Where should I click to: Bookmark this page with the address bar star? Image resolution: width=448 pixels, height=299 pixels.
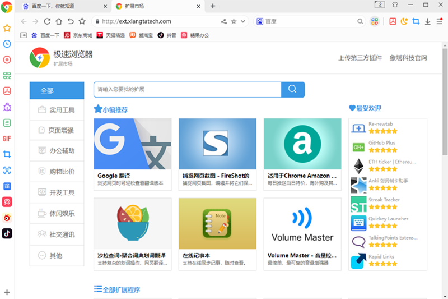click(x=234, y=21)
